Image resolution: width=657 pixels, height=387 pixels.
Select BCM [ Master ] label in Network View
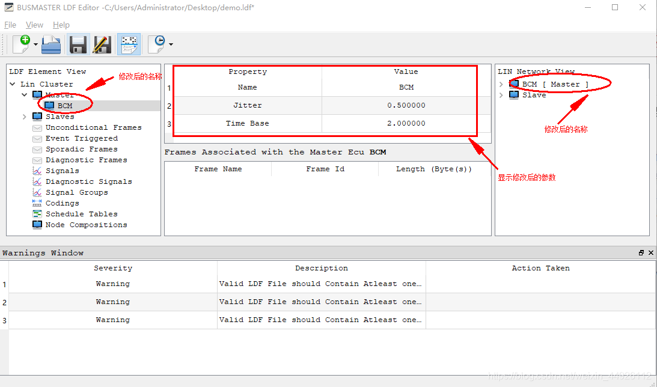tap(555, 84)
